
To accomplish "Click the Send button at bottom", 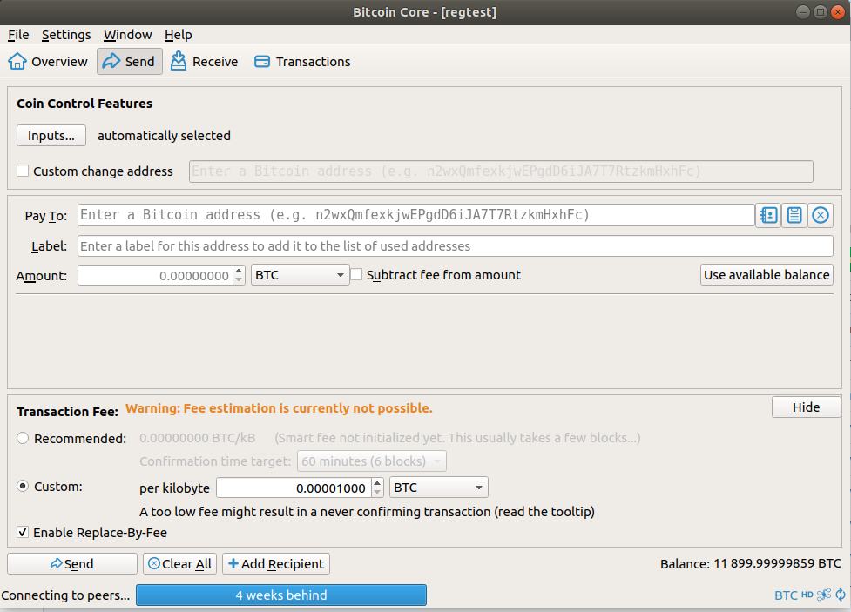I will (71, 564).
